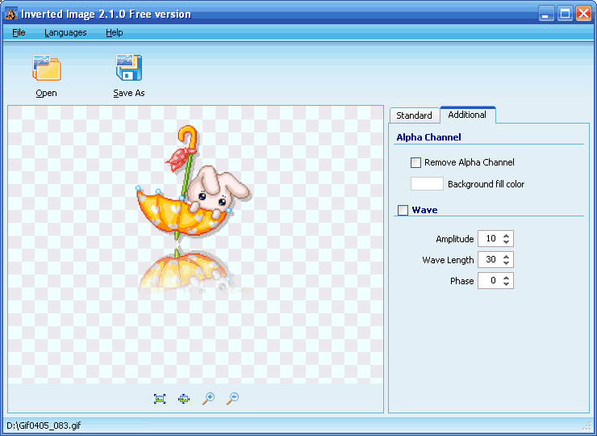The width and height of the screenshot is (597, 436).
Task: Click the actual size view icon
Action: click(160, 399)
